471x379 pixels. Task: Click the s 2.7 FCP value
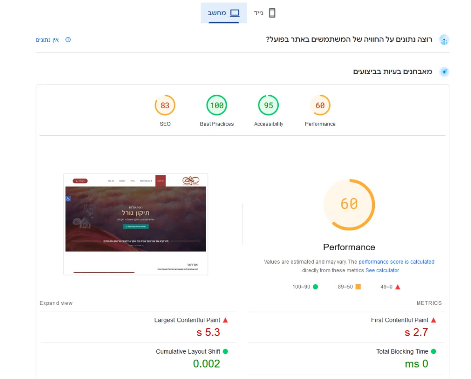(x=416, y=333)
